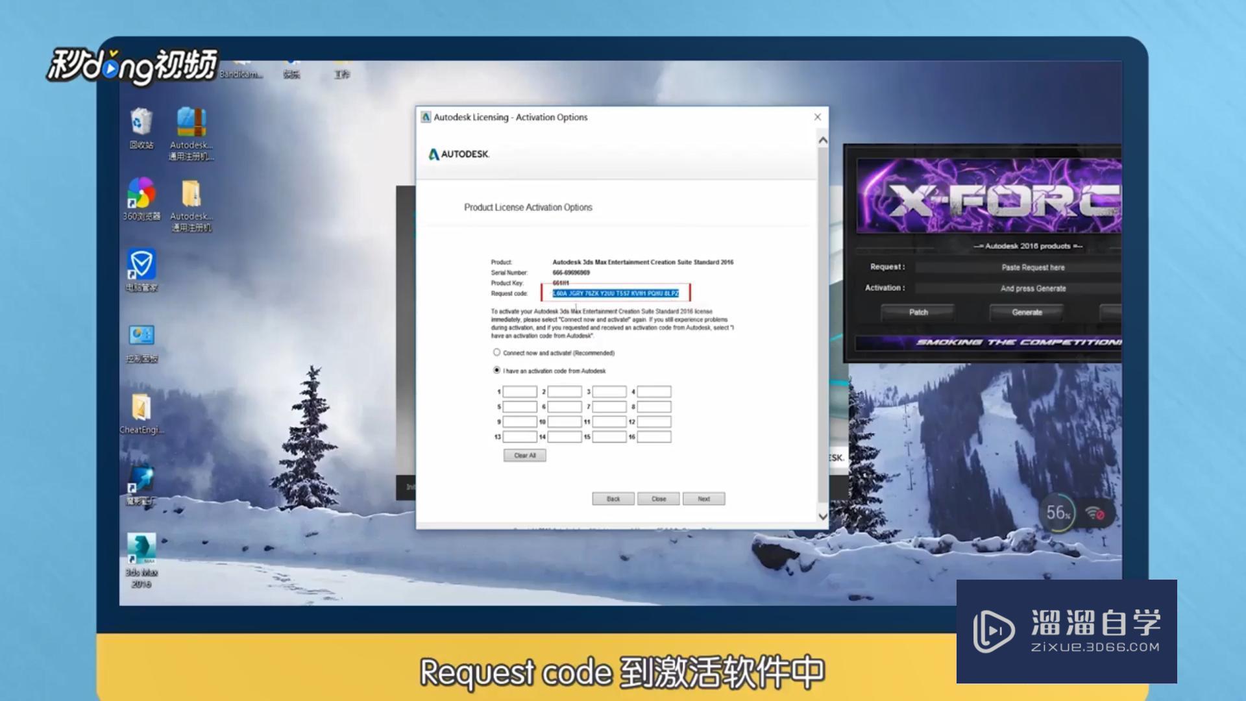
Task: Click the "Product License Activation Options" heading
Action: click(x=528, y=207)
